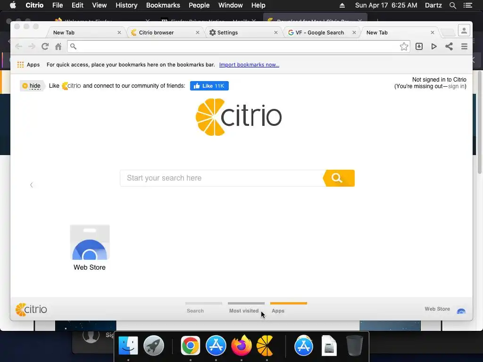The height and width of the screenshot is (362, 483).
Task: Open the Web Store app tile
Action: [90, 248]
